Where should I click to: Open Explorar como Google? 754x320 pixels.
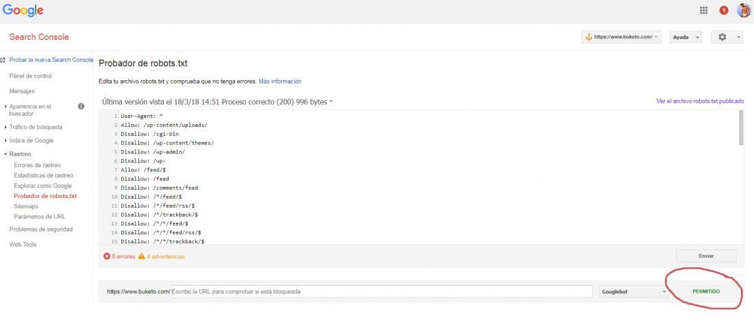point(42,186)
